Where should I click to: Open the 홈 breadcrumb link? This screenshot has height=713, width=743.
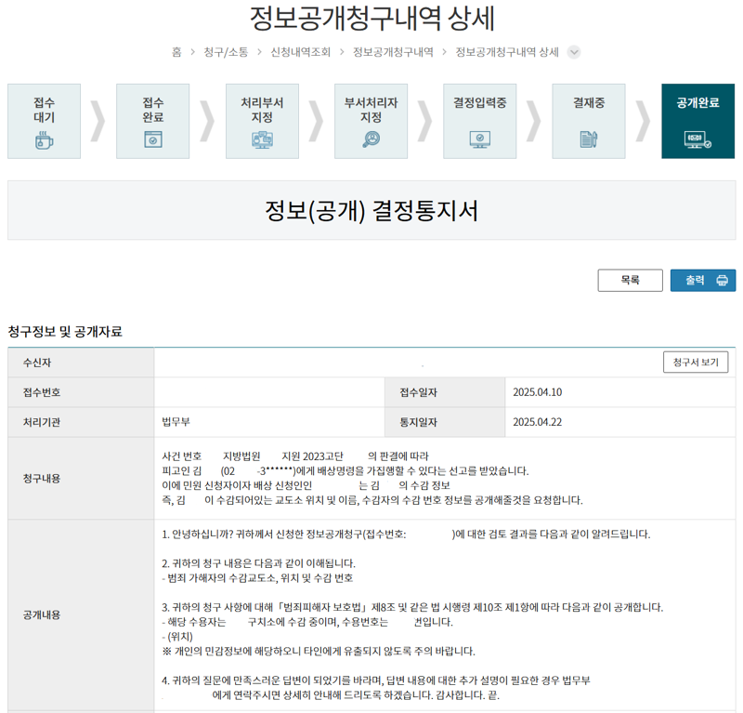pyautogui.click(x=176, y=52)
